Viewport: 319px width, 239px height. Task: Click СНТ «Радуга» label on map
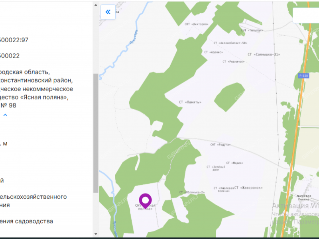click(221, 145)
